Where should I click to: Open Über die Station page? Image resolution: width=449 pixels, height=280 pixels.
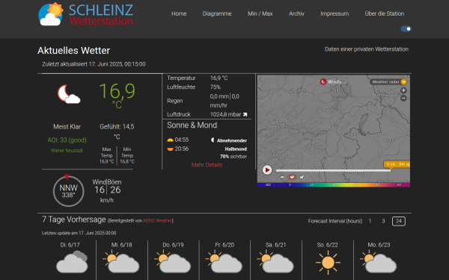point(385,13)
